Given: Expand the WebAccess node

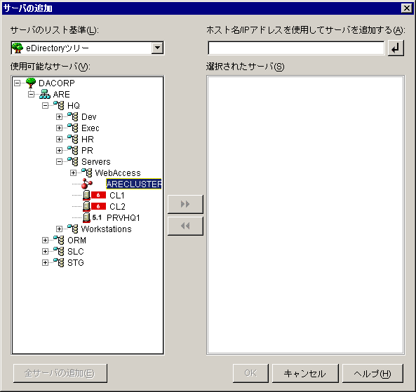Looking at the screenshot, I should tap(73, 173).
